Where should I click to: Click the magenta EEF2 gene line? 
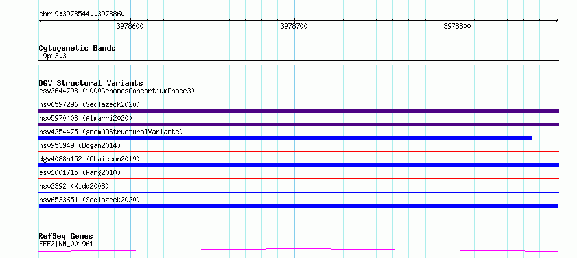(x=298, y=250)
